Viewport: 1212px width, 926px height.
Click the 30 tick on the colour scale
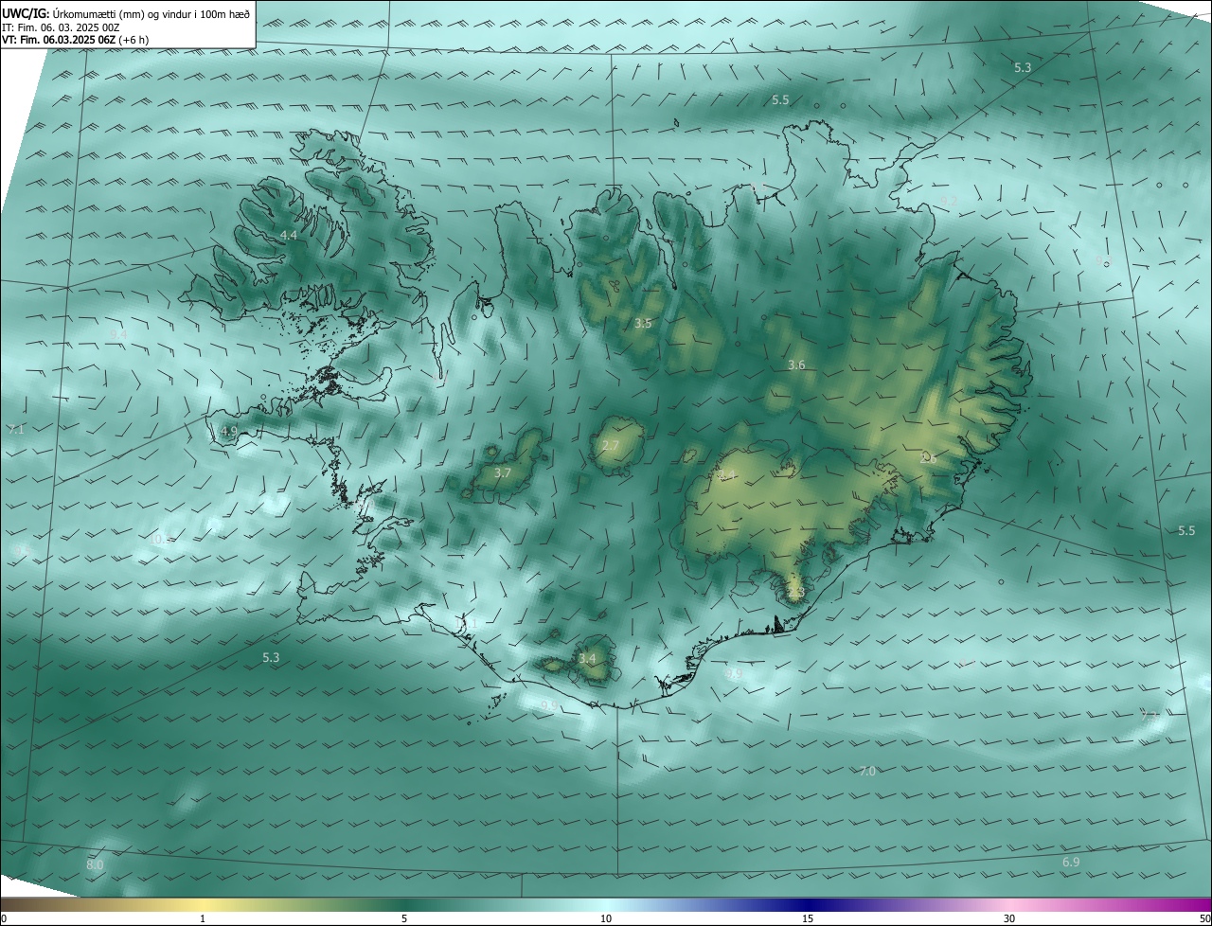point(1009,918)
